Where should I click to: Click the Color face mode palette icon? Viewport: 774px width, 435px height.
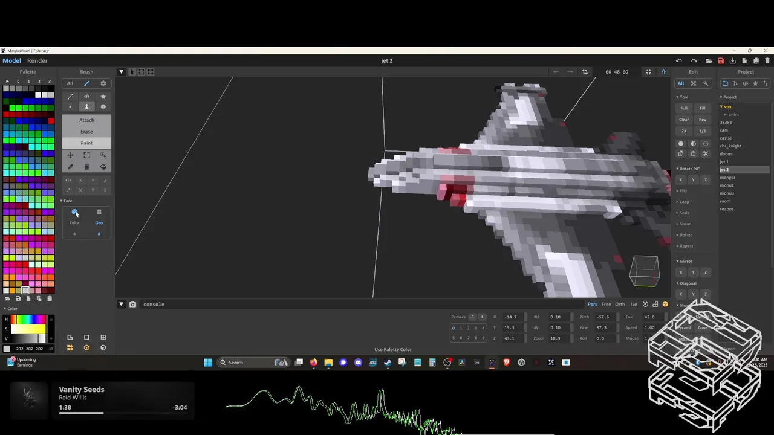pos(74,212)
